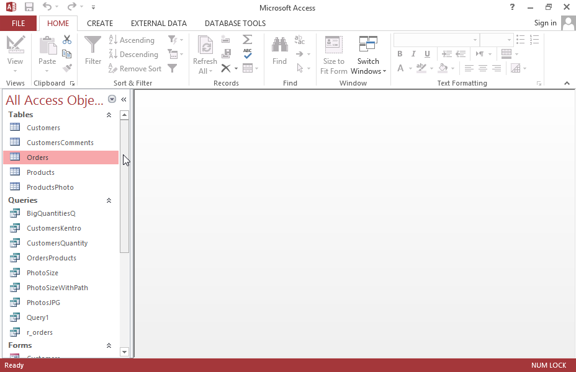Click the numbered list icon
Image resolution: width=576 pixels, height=372 pixels.
click(534, 40)
